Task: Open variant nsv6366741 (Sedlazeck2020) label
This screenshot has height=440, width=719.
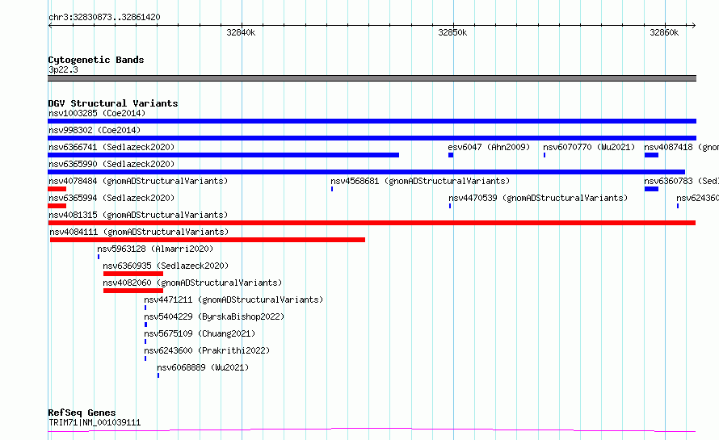Action: [111, 147]
